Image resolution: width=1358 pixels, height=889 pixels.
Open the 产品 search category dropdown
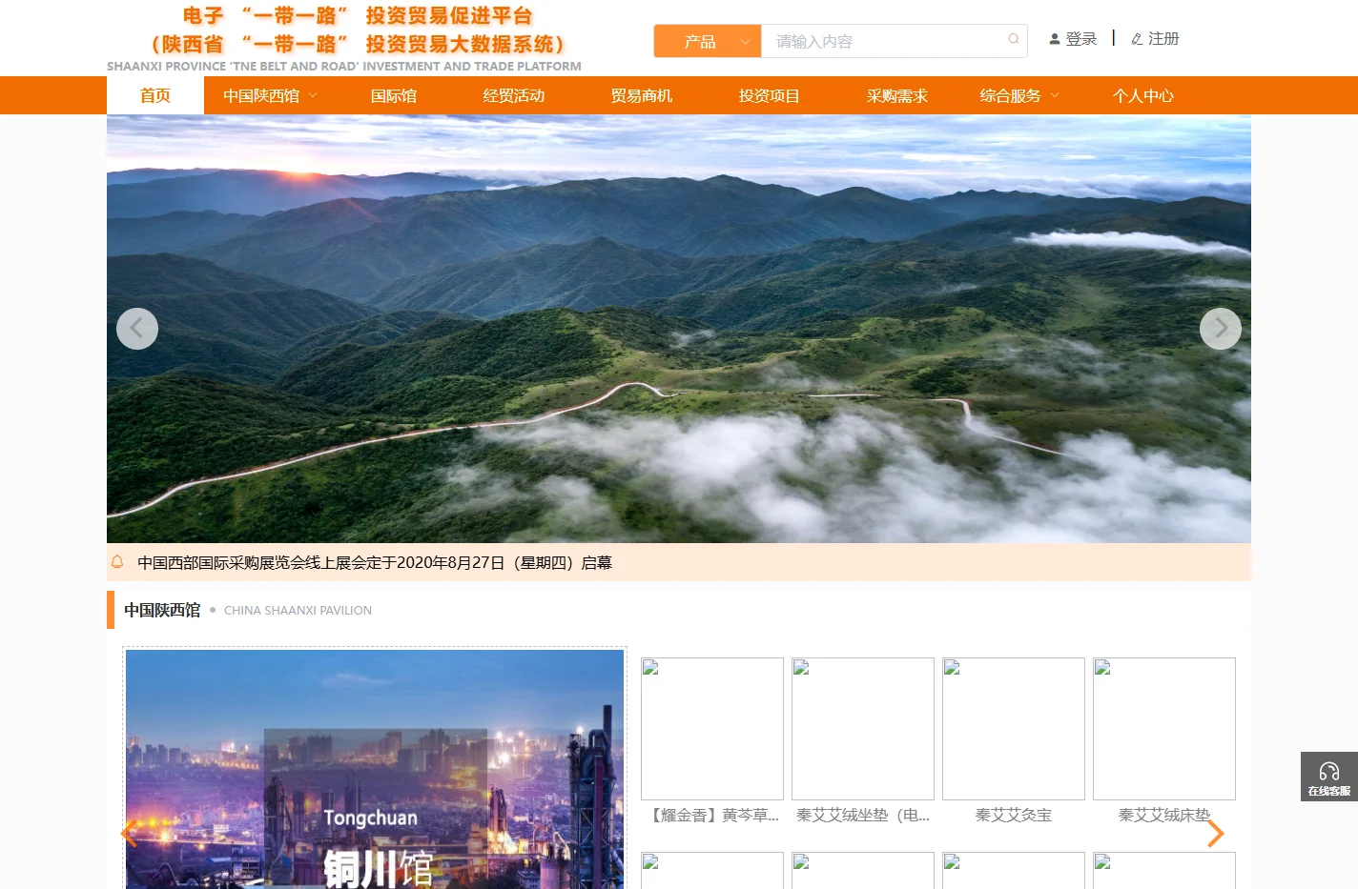(x=708, y=41)
